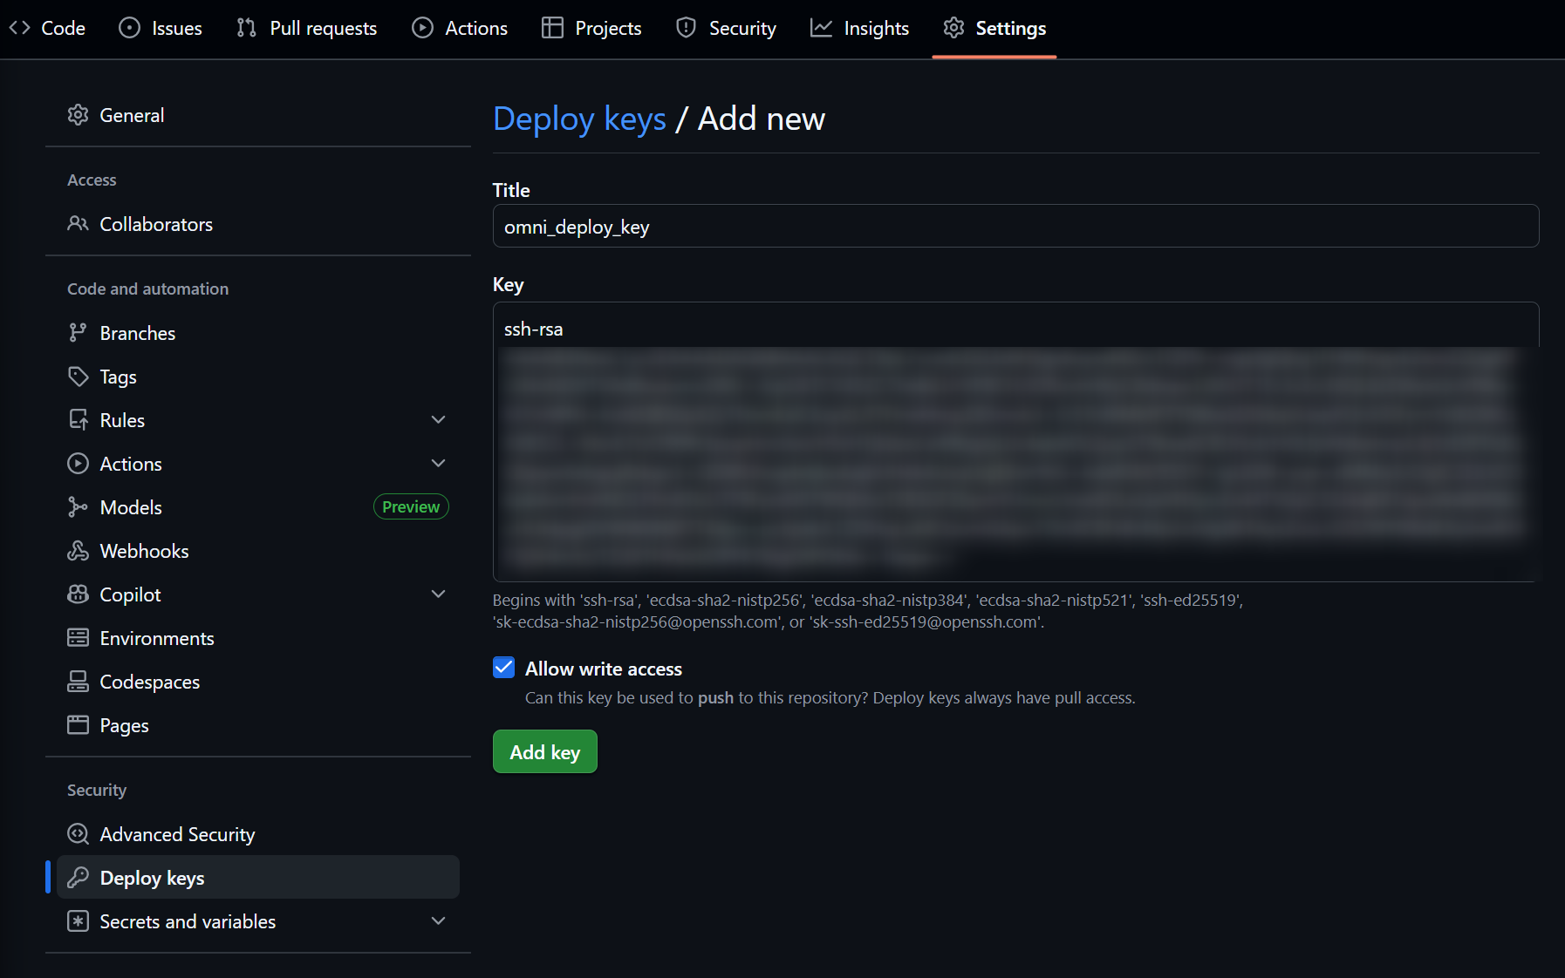Open the Projects tab

[591, 28]
